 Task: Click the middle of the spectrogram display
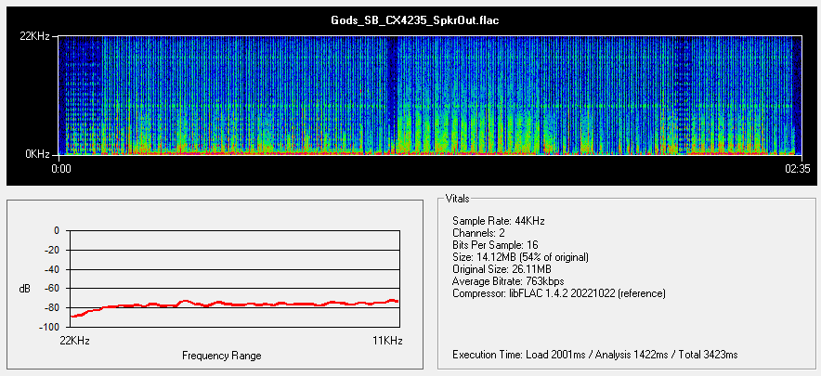click(x=428, y=96)
